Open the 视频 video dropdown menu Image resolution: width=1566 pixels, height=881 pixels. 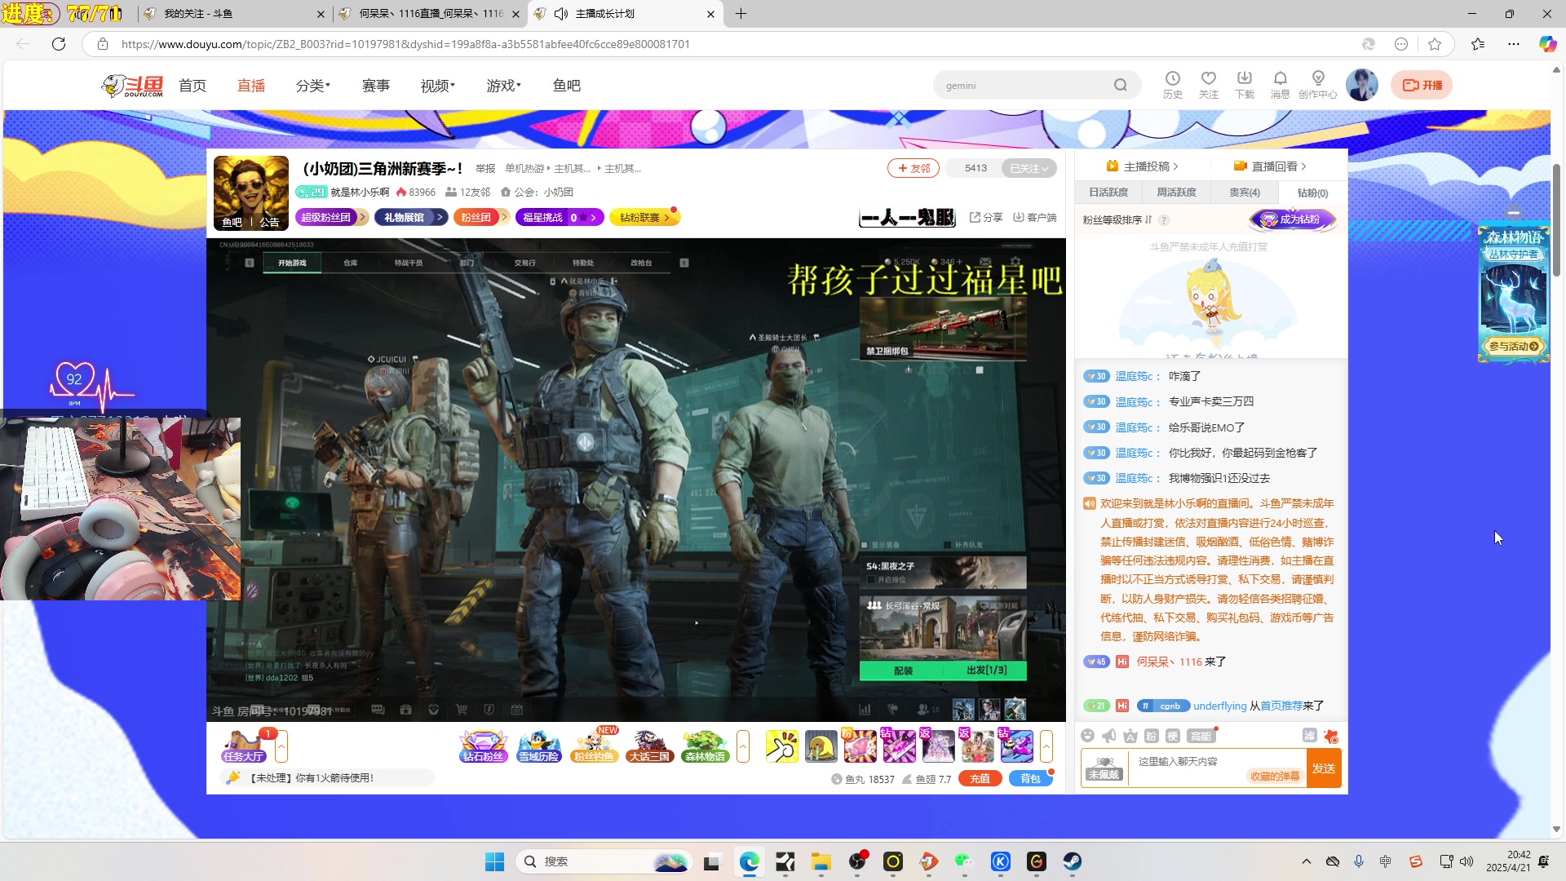click(438, 86)
